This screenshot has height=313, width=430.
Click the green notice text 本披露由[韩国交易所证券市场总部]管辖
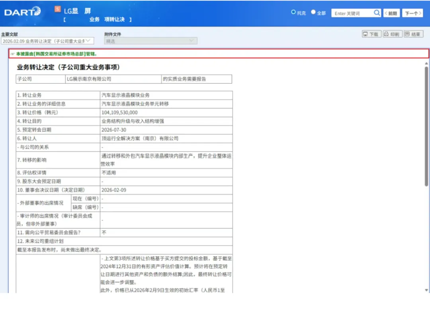57,54
